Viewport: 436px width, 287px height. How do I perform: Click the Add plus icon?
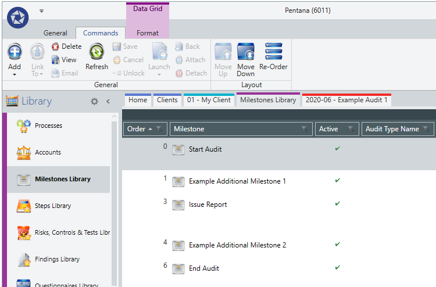(x=15, y=51)
